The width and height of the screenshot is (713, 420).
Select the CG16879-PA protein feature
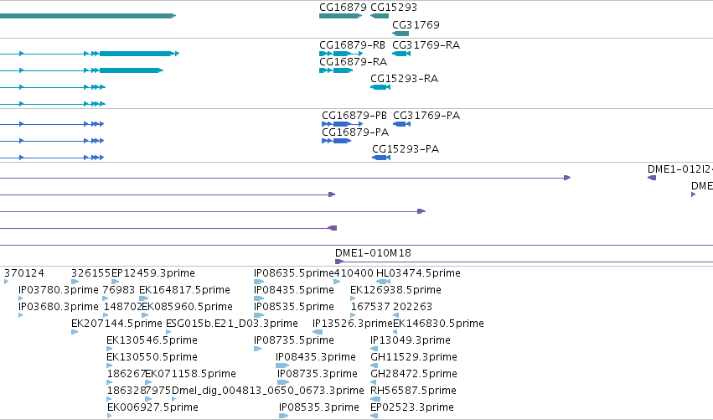click(x=337, y=141)
